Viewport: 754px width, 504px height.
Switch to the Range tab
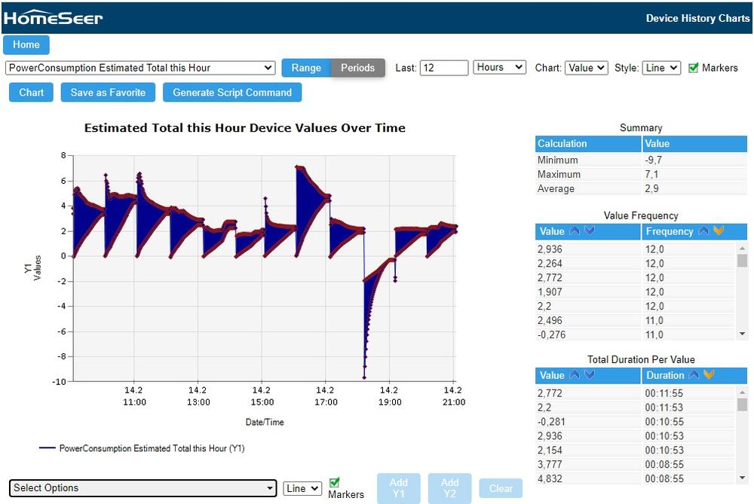point(306,68)
